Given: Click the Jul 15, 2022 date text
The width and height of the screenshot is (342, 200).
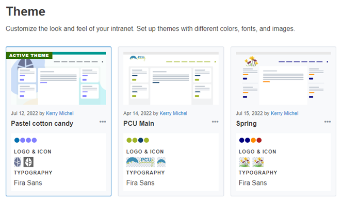Looking at the screenshot, I should click(x=249, y=113).
